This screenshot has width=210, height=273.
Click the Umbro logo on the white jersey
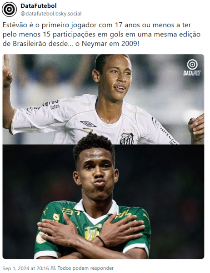[x=88, y=124]
